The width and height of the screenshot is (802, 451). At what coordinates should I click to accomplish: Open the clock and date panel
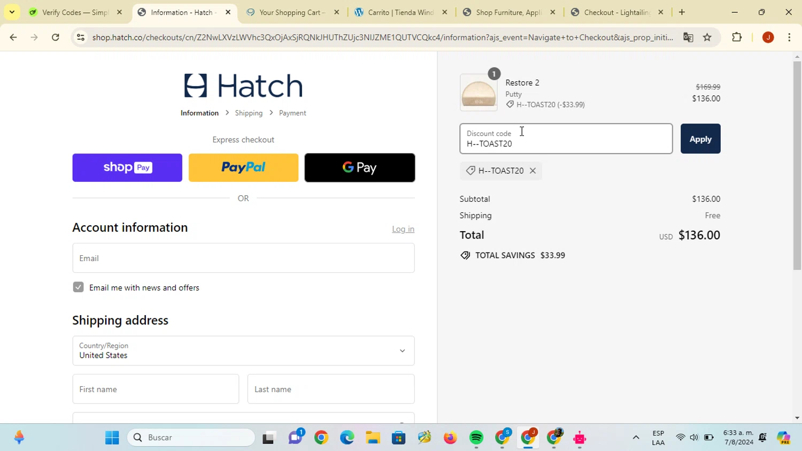[738, 438]
